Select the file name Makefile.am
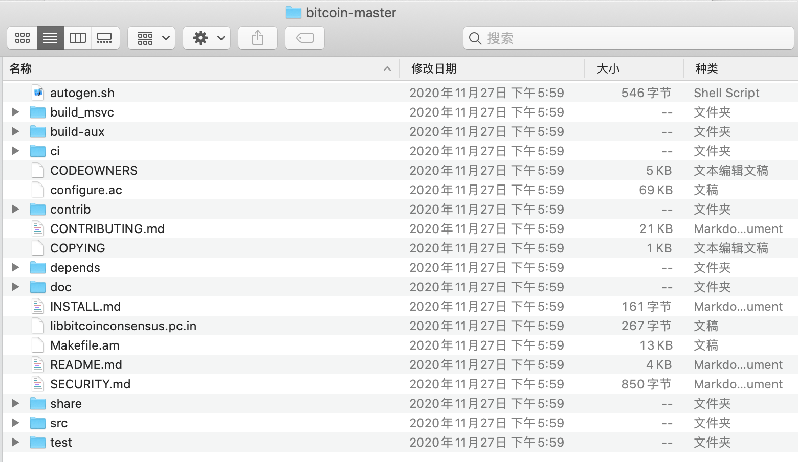 (x=85, y=345)
